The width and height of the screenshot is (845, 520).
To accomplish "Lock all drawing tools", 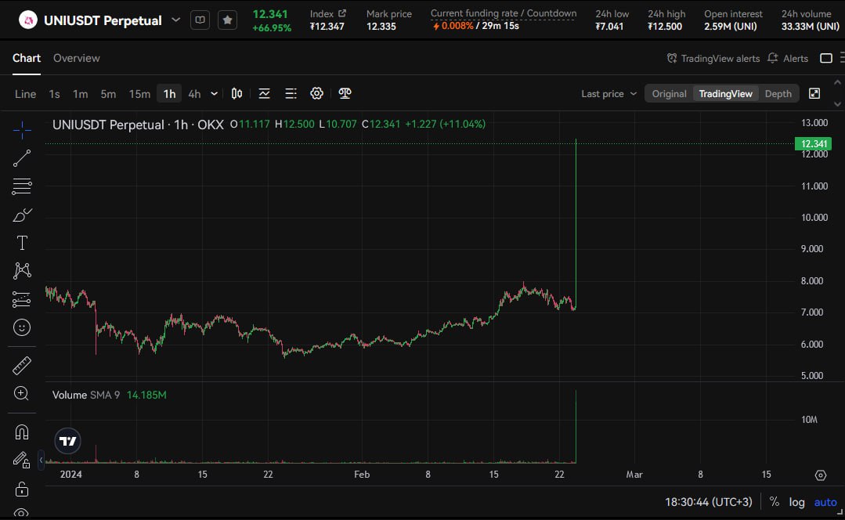I will tap(22, 489).
